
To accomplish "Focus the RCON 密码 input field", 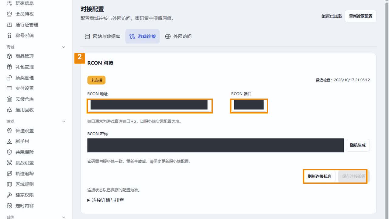I will pyautogui.click(x=215, y=145).
